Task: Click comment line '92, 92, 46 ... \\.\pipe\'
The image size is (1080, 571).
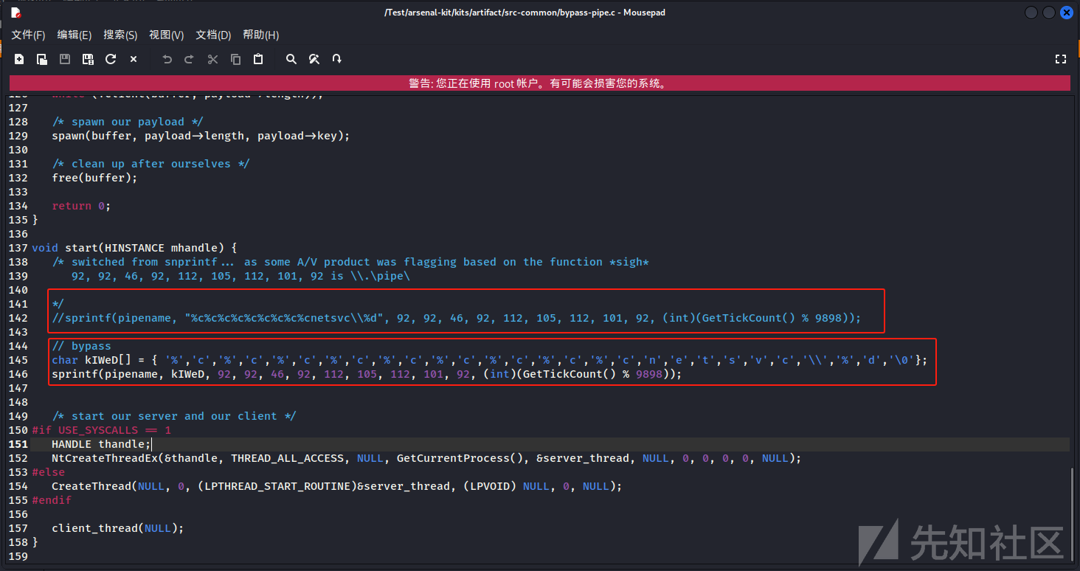Action: pos(240,276)
